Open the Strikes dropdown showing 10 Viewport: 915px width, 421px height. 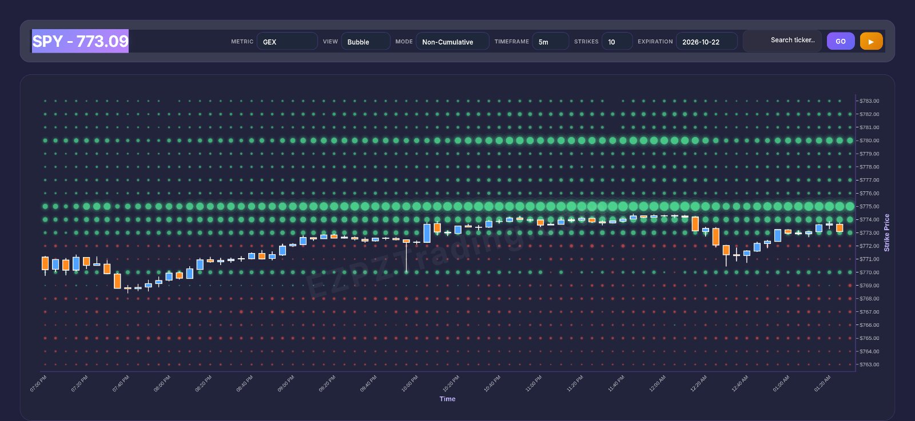tap(617, 41)
